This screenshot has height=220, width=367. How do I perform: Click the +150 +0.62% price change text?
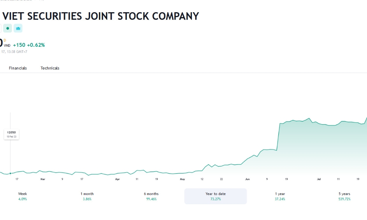(29, 45)
